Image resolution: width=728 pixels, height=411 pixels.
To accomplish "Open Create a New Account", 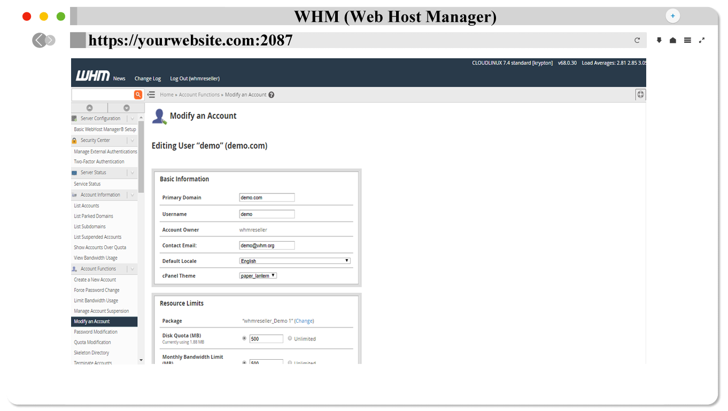I will click(95, 280).
